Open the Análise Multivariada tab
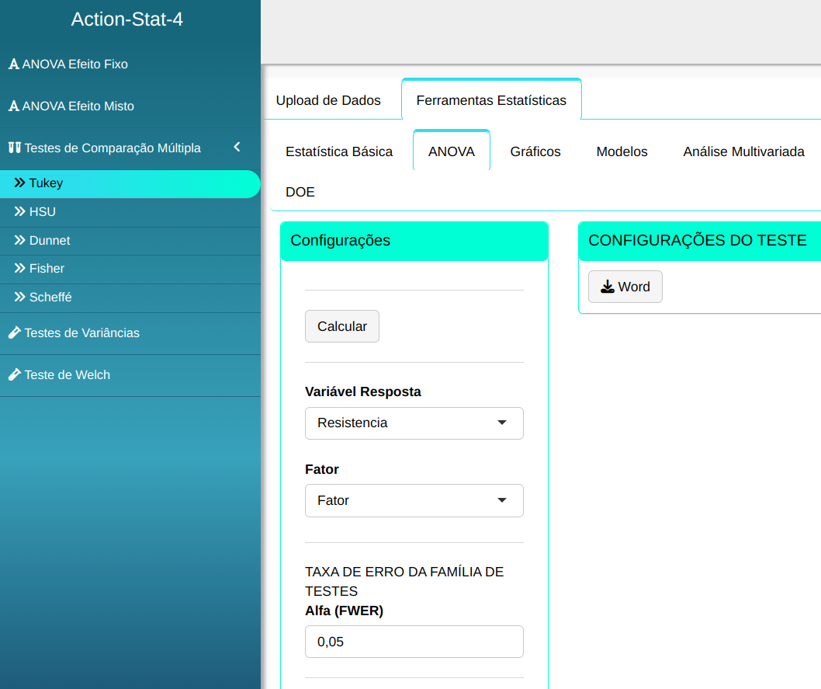Screen dimensions: 821x689 point(743,151)
